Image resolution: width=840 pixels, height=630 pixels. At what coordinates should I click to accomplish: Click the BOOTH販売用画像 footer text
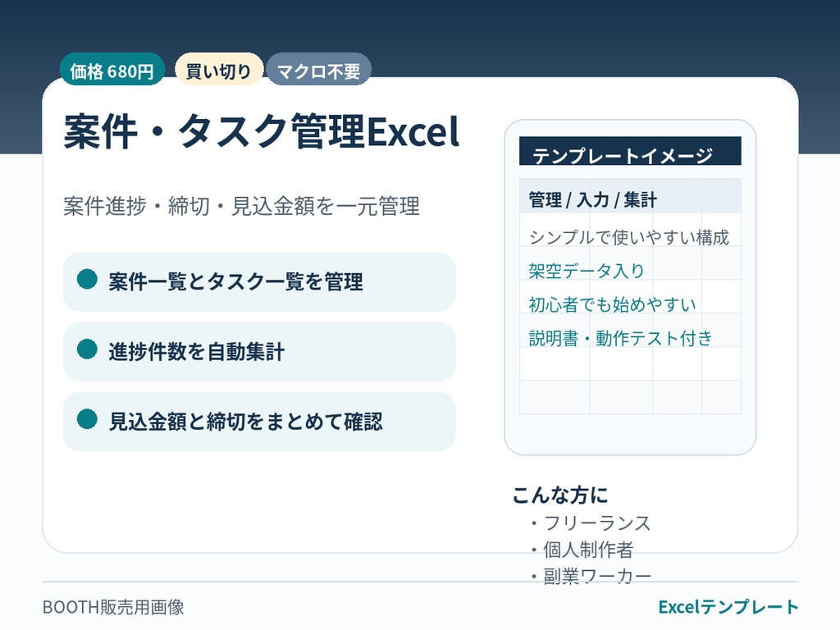pos(113,607)
